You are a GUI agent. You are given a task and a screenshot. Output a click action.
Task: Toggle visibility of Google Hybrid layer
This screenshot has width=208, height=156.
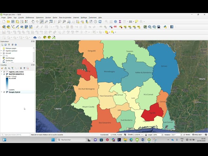coord(4,92)
